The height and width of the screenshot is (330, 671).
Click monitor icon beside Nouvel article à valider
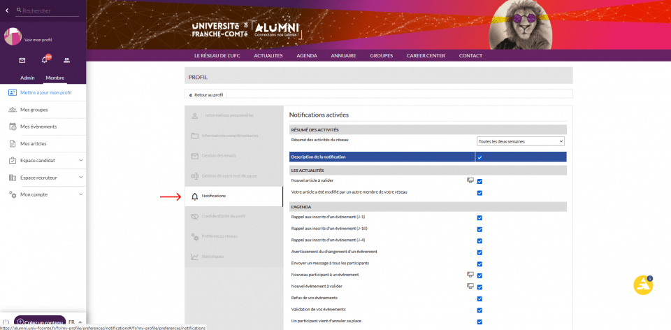tap(470, 180)
